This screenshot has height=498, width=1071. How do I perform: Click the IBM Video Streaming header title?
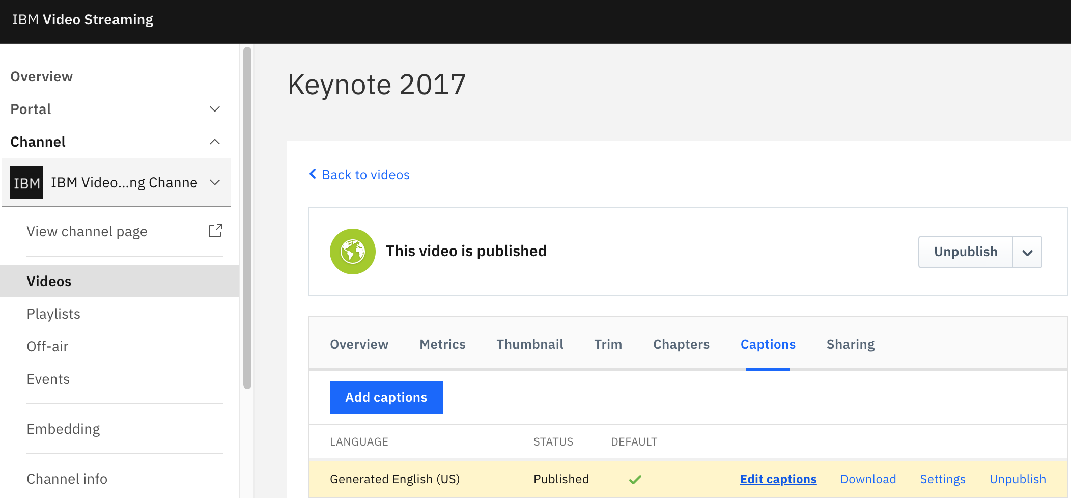point(82,20)
